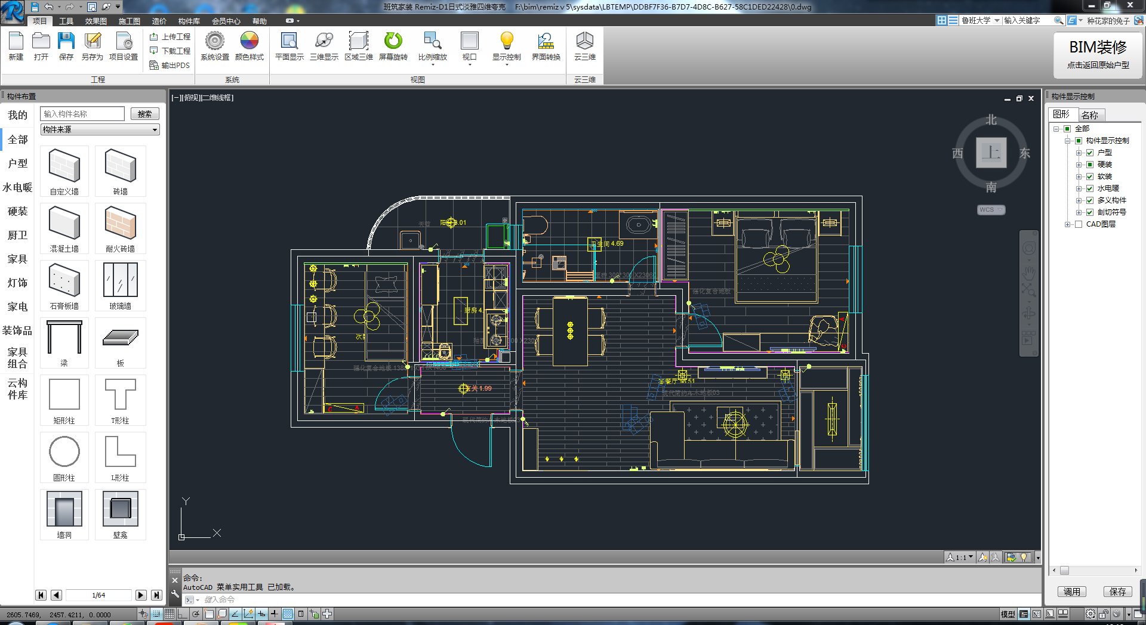Open the 云三维 cloud 3D tool
This screenshot has width=1146, height=625.
tap(585, 46)
